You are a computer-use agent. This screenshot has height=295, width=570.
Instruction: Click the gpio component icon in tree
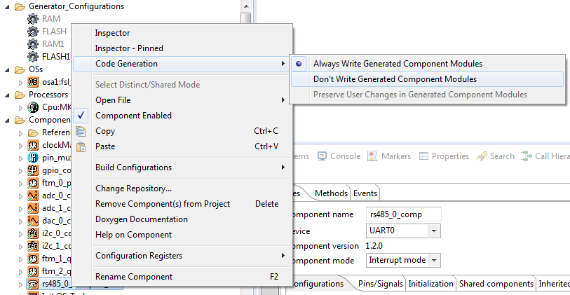33,170
